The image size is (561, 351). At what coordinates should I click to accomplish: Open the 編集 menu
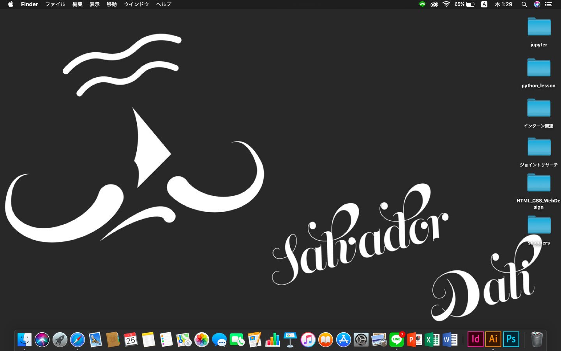coord(77,4)
